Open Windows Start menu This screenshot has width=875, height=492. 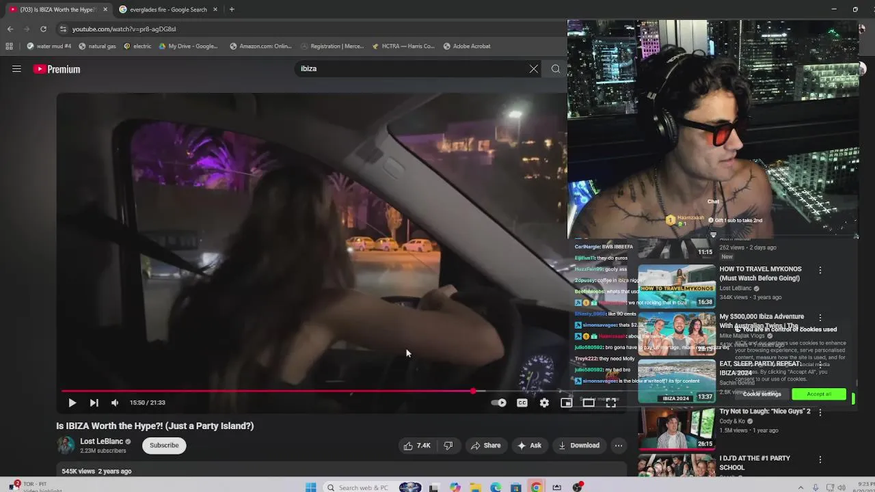(x=311, y=487)
